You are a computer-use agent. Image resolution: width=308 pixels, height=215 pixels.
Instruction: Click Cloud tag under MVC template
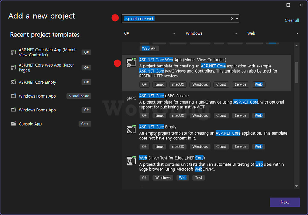click(x=221, y=84)
